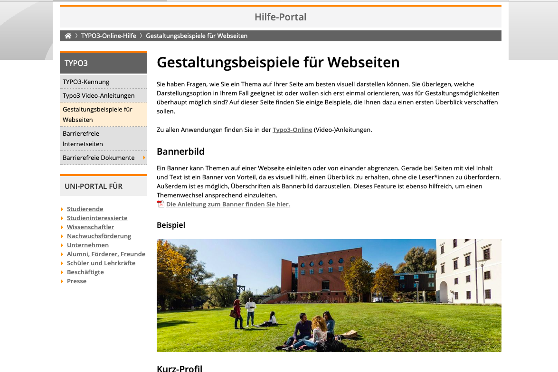Click the Gestaltungsbeispiele für Webseiten page title
Viewport: 558px width, 372px height.
[x=278, y=62]
